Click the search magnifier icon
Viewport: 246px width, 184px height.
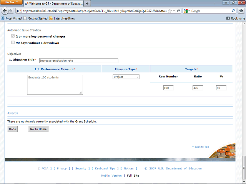pos(233,11)
